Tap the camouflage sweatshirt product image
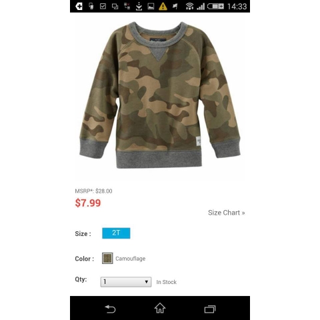 [x=160, y=95]
